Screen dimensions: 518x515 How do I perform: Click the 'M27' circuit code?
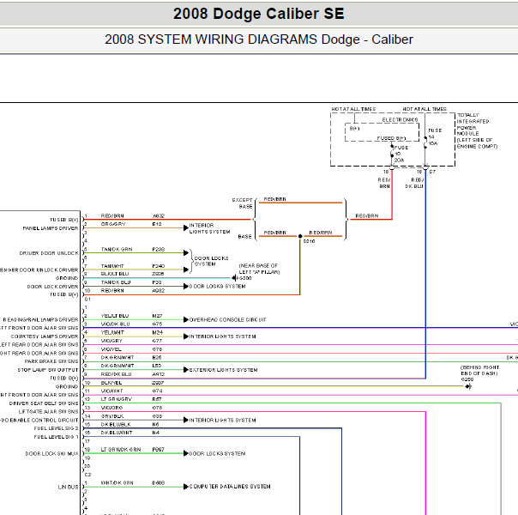pos(157,316)
